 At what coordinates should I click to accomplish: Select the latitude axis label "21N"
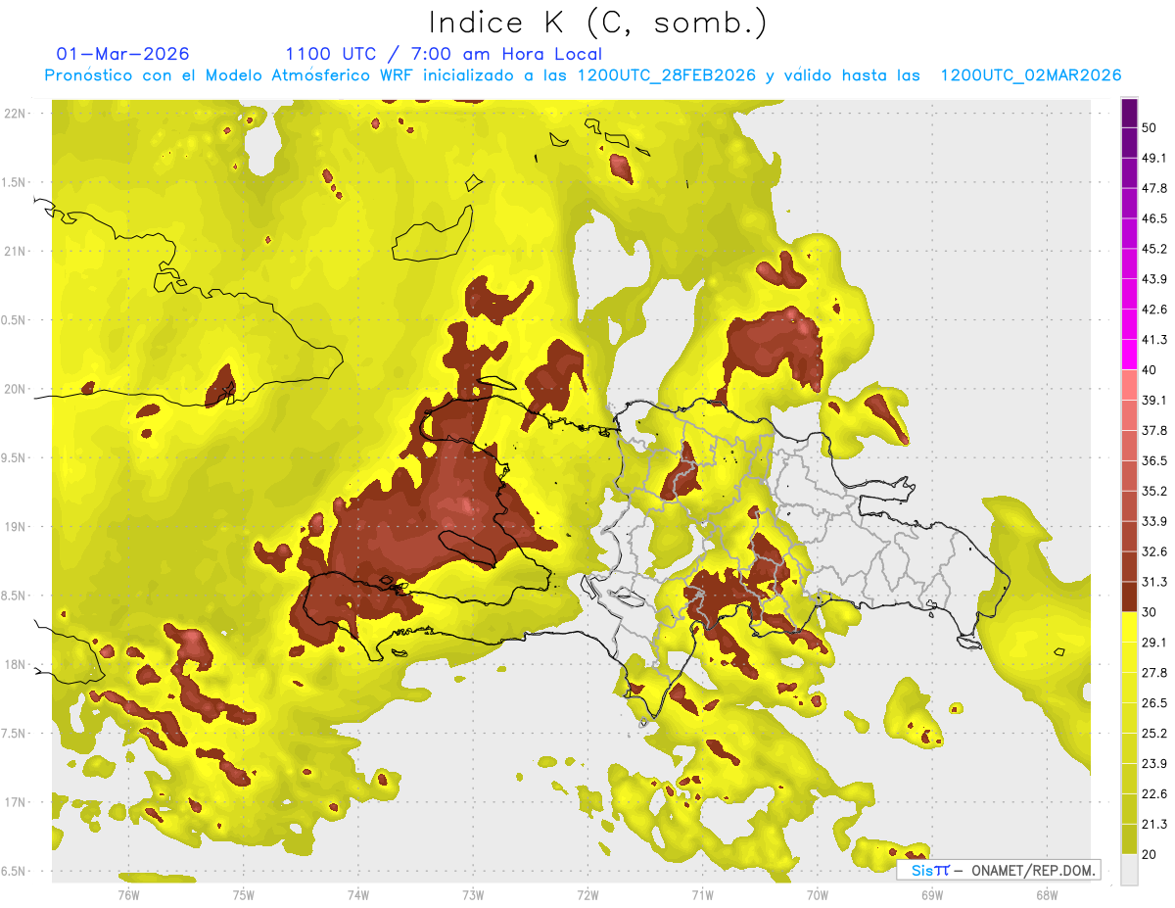pos(16,252)
